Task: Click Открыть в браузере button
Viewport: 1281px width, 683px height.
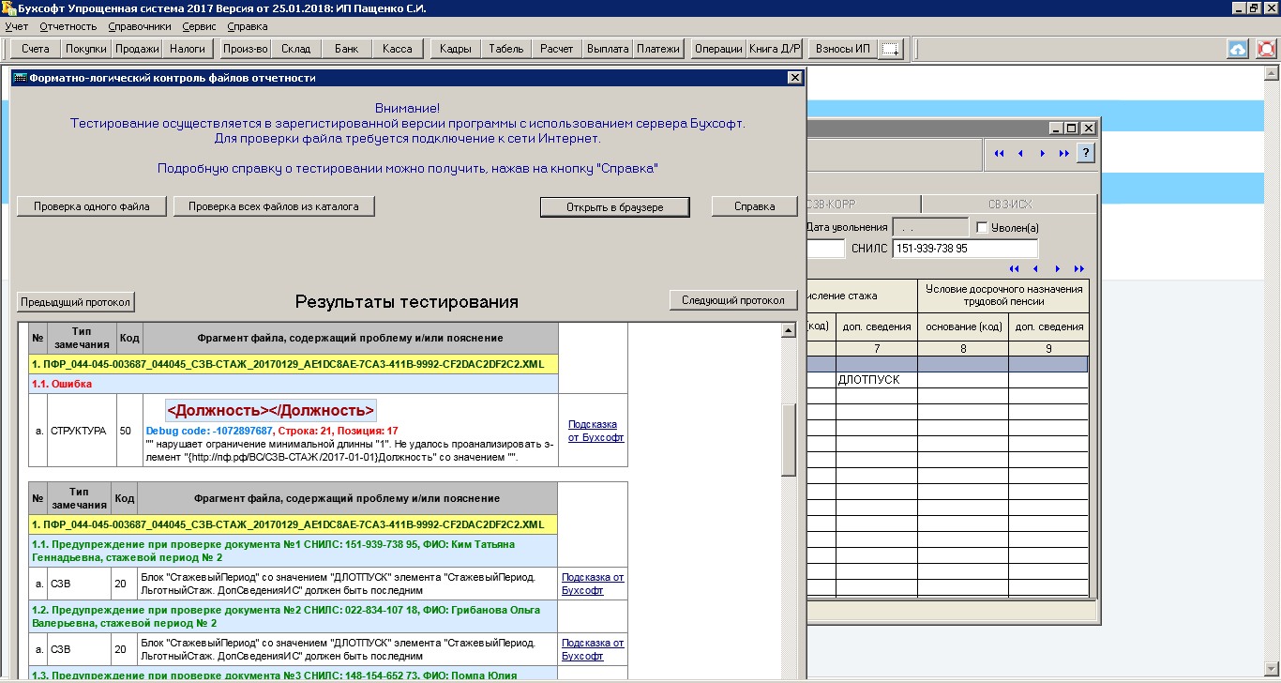Action: (x=614, y=206)
